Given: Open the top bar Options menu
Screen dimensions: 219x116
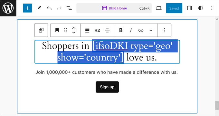Looking at the screenshot, I should coord(212,8).
